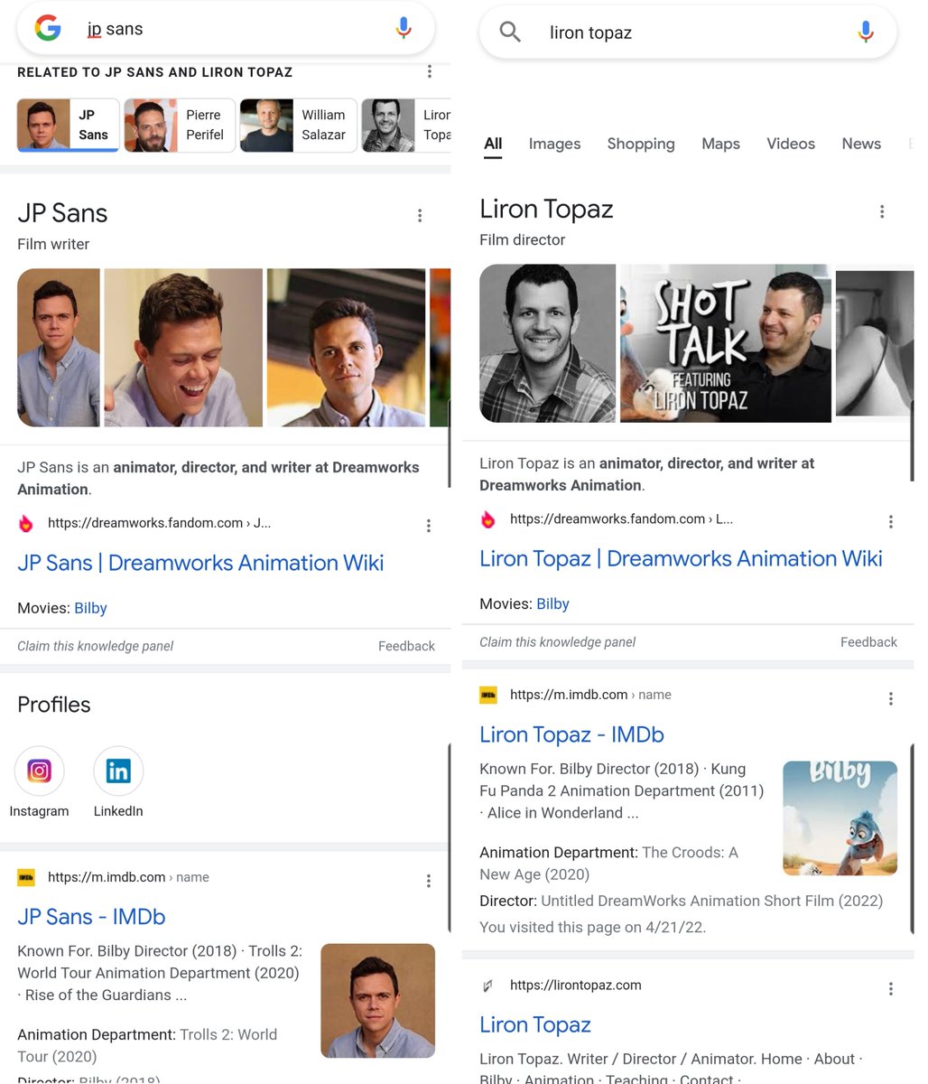The image size is (928, 1084).
Task: Switch to Shopping search tab
Action: click(x=641, y=144)
